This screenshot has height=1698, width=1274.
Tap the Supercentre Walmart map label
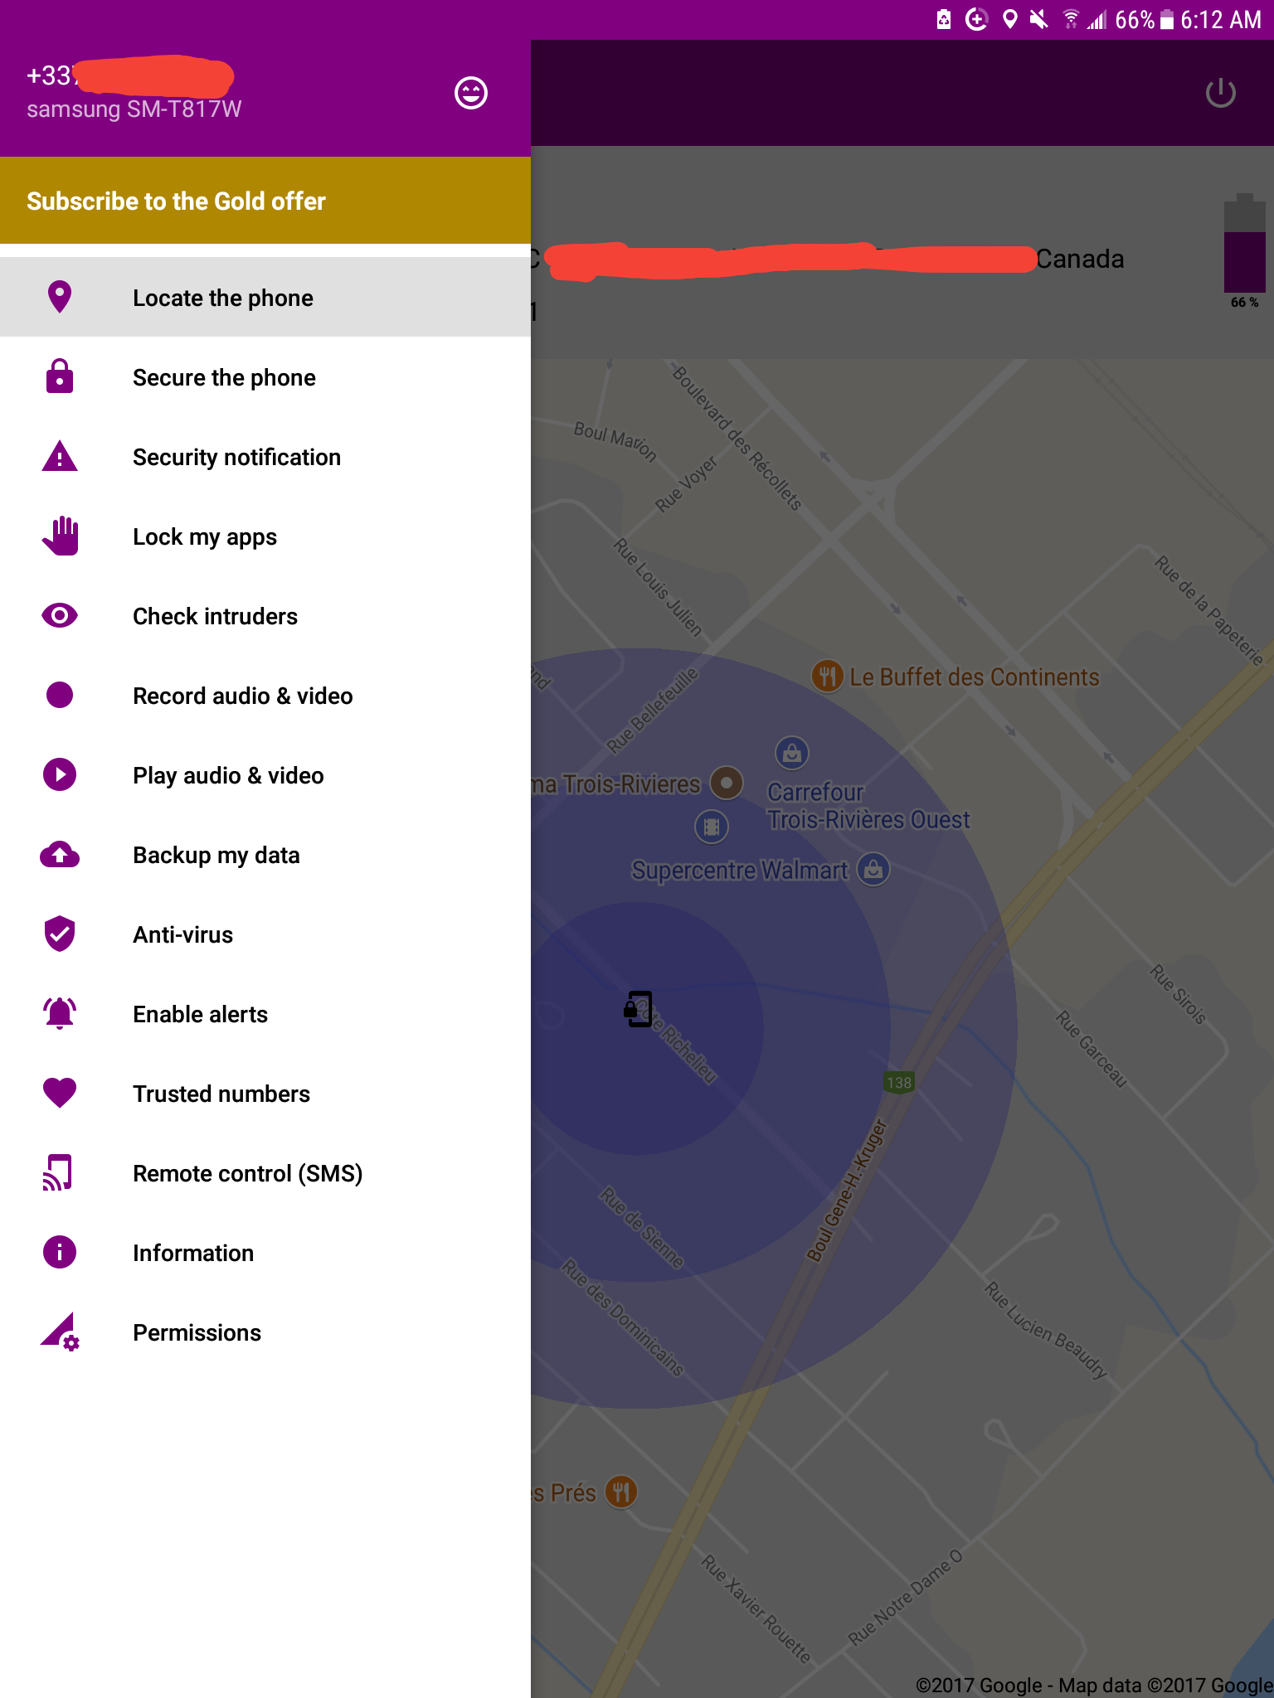740,870
